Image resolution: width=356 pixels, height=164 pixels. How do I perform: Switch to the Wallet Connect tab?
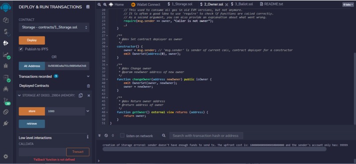coord(145,4)
